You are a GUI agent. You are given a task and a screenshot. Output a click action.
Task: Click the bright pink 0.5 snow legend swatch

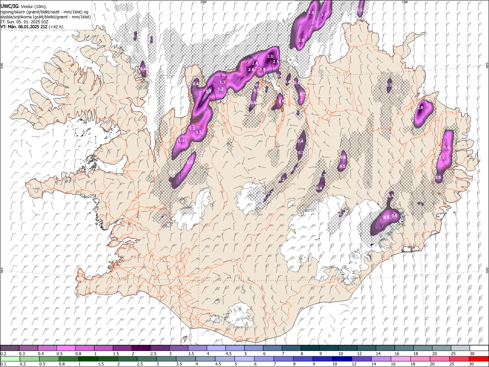pyautogui.click(x=66, y=348)
